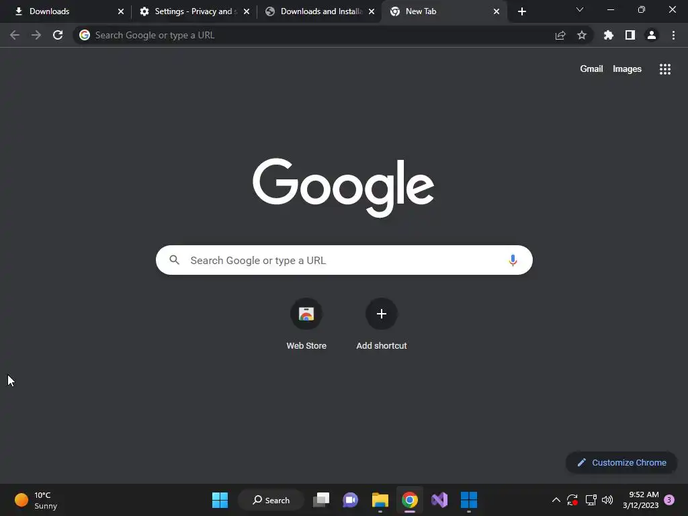Click the magnifier icon in search box
This screenshot has width=688, height=516.
tap(174, 260)
